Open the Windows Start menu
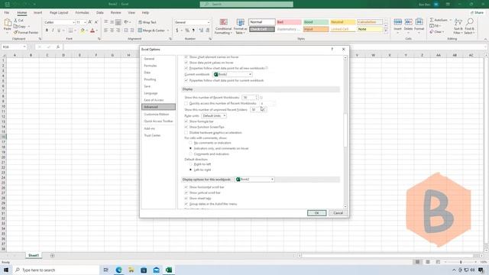The image size is (489, 275). point(6,270)
